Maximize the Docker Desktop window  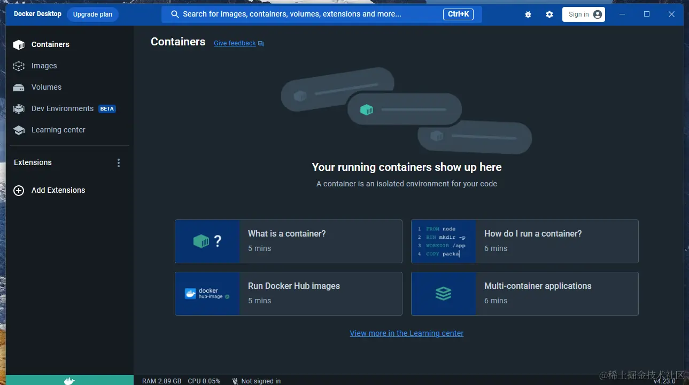tap(647, 14)
